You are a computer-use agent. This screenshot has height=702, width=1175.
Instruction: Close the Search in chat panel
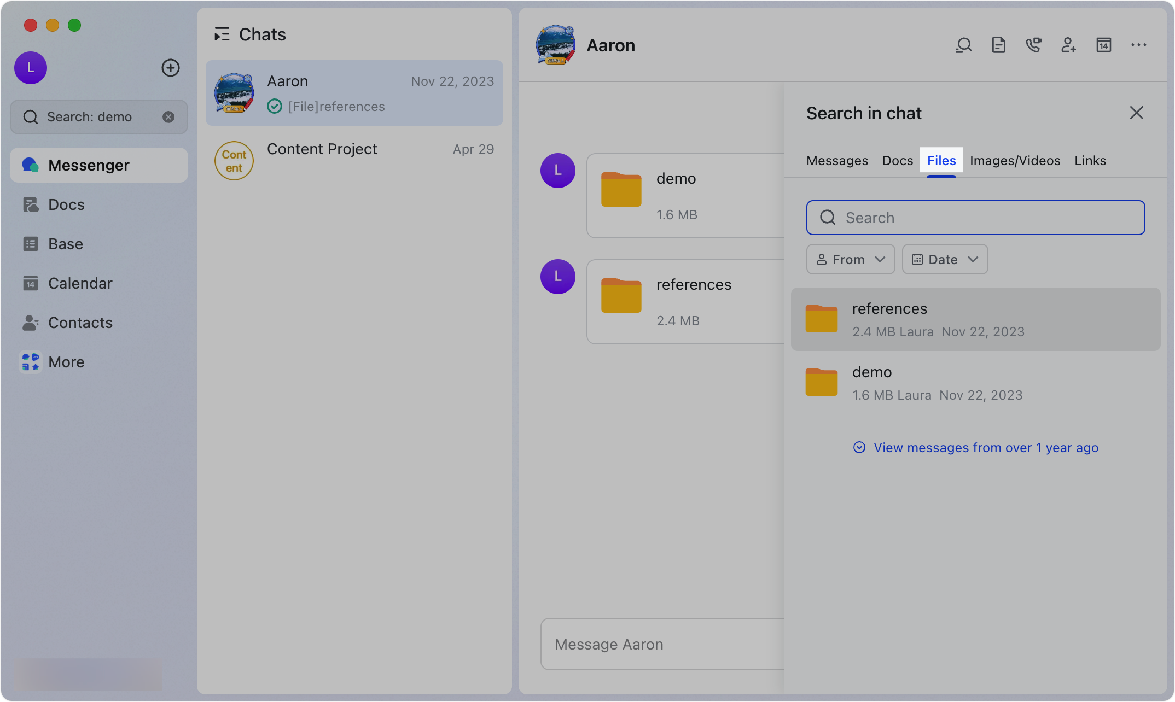[x=1137, y=113]
